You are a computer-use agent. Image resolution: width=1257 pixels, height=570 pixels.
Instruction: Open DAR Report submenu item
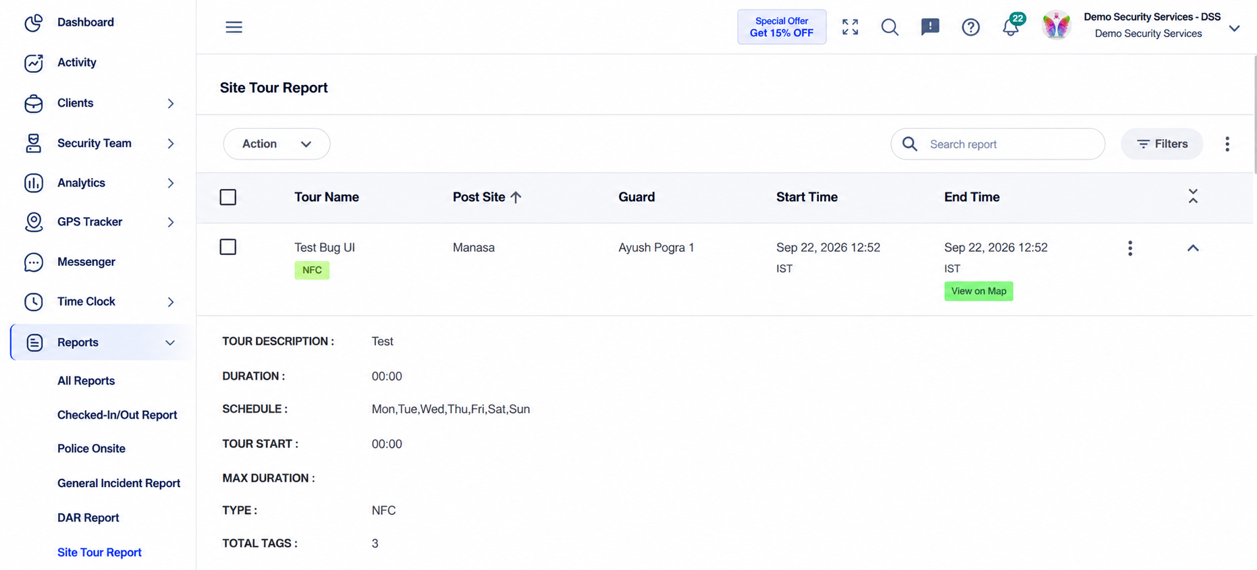point(88,517)
